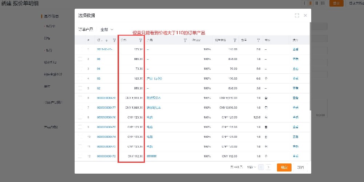364x182 pixels.
Task: Select checkbox for order 06 row
Action: coord(80,59)
